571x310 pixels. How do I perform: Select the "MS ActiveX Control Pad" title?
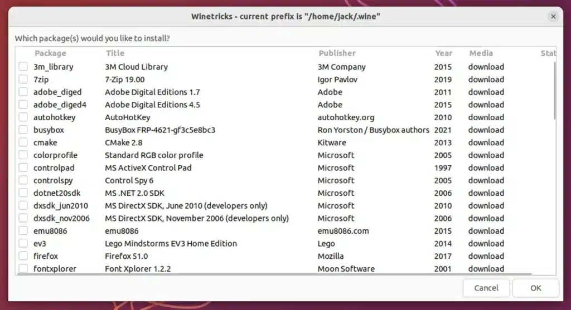coord(148,168)
